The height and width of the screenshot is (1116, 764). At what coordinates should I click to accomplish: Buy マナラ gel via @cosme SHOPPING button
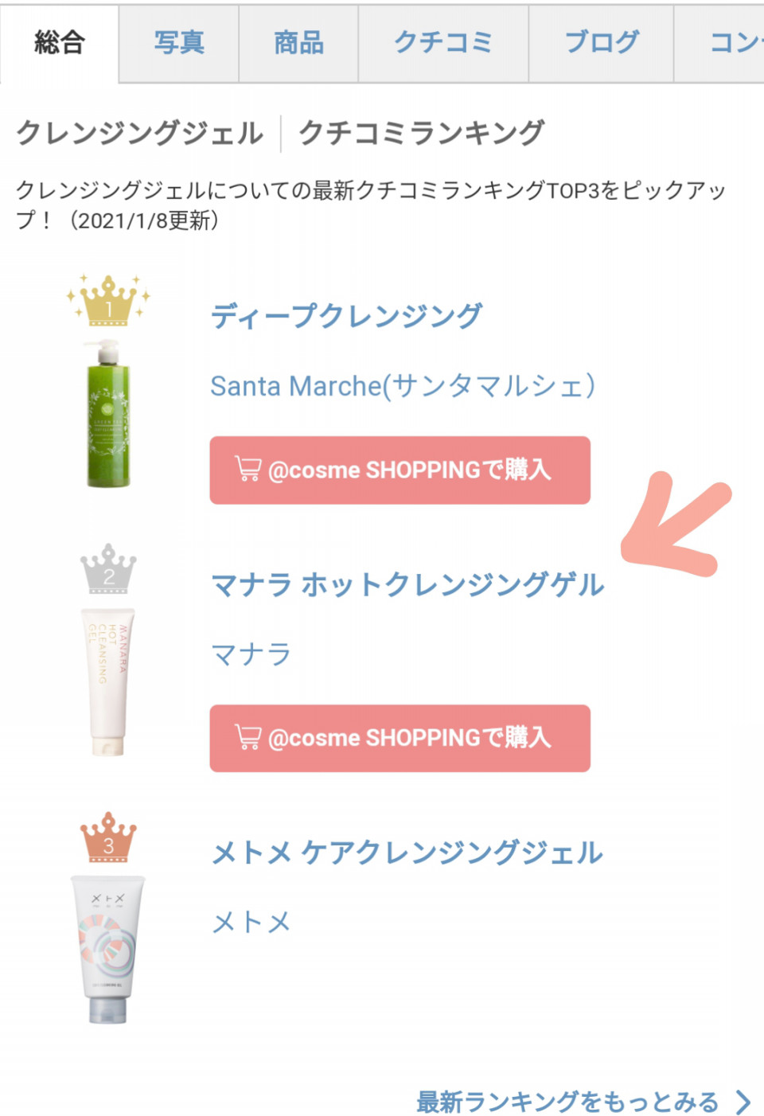point(400,738)
